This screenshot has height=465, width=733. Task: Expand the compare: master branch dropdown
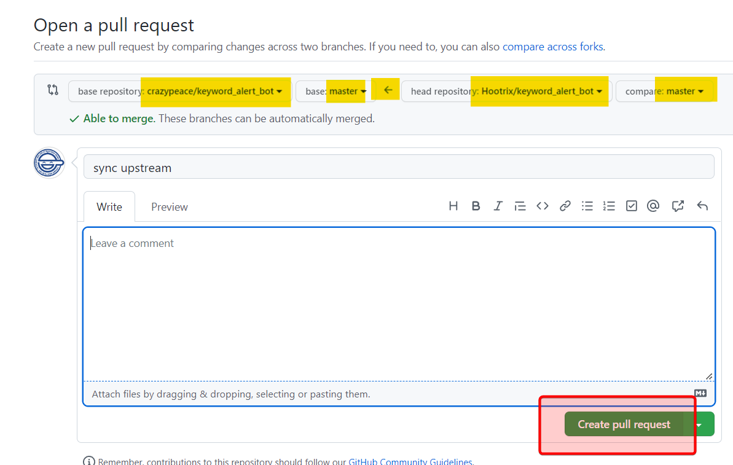664,92
